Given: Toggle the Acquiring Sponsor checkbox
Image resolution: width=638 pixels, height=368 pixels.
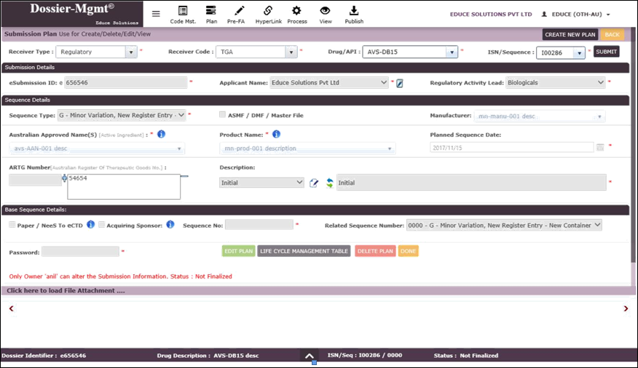Looking at the screenshot, I should pos(102,225).
